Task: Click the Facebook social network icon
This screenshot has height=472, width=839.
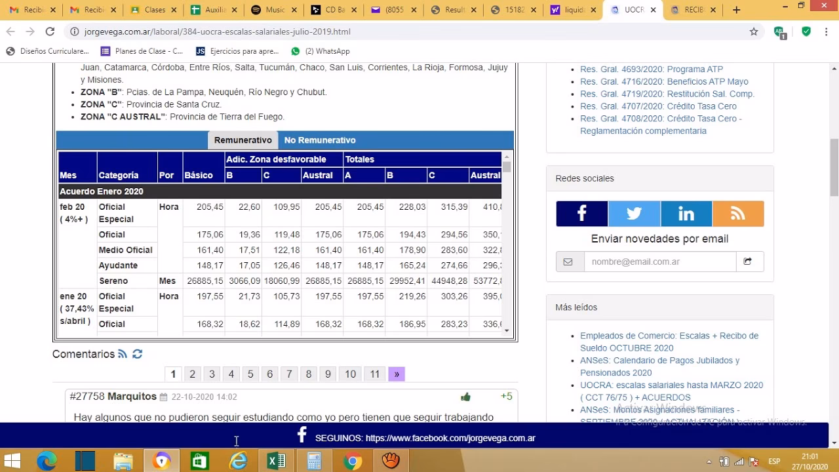Action: point(581,214)
